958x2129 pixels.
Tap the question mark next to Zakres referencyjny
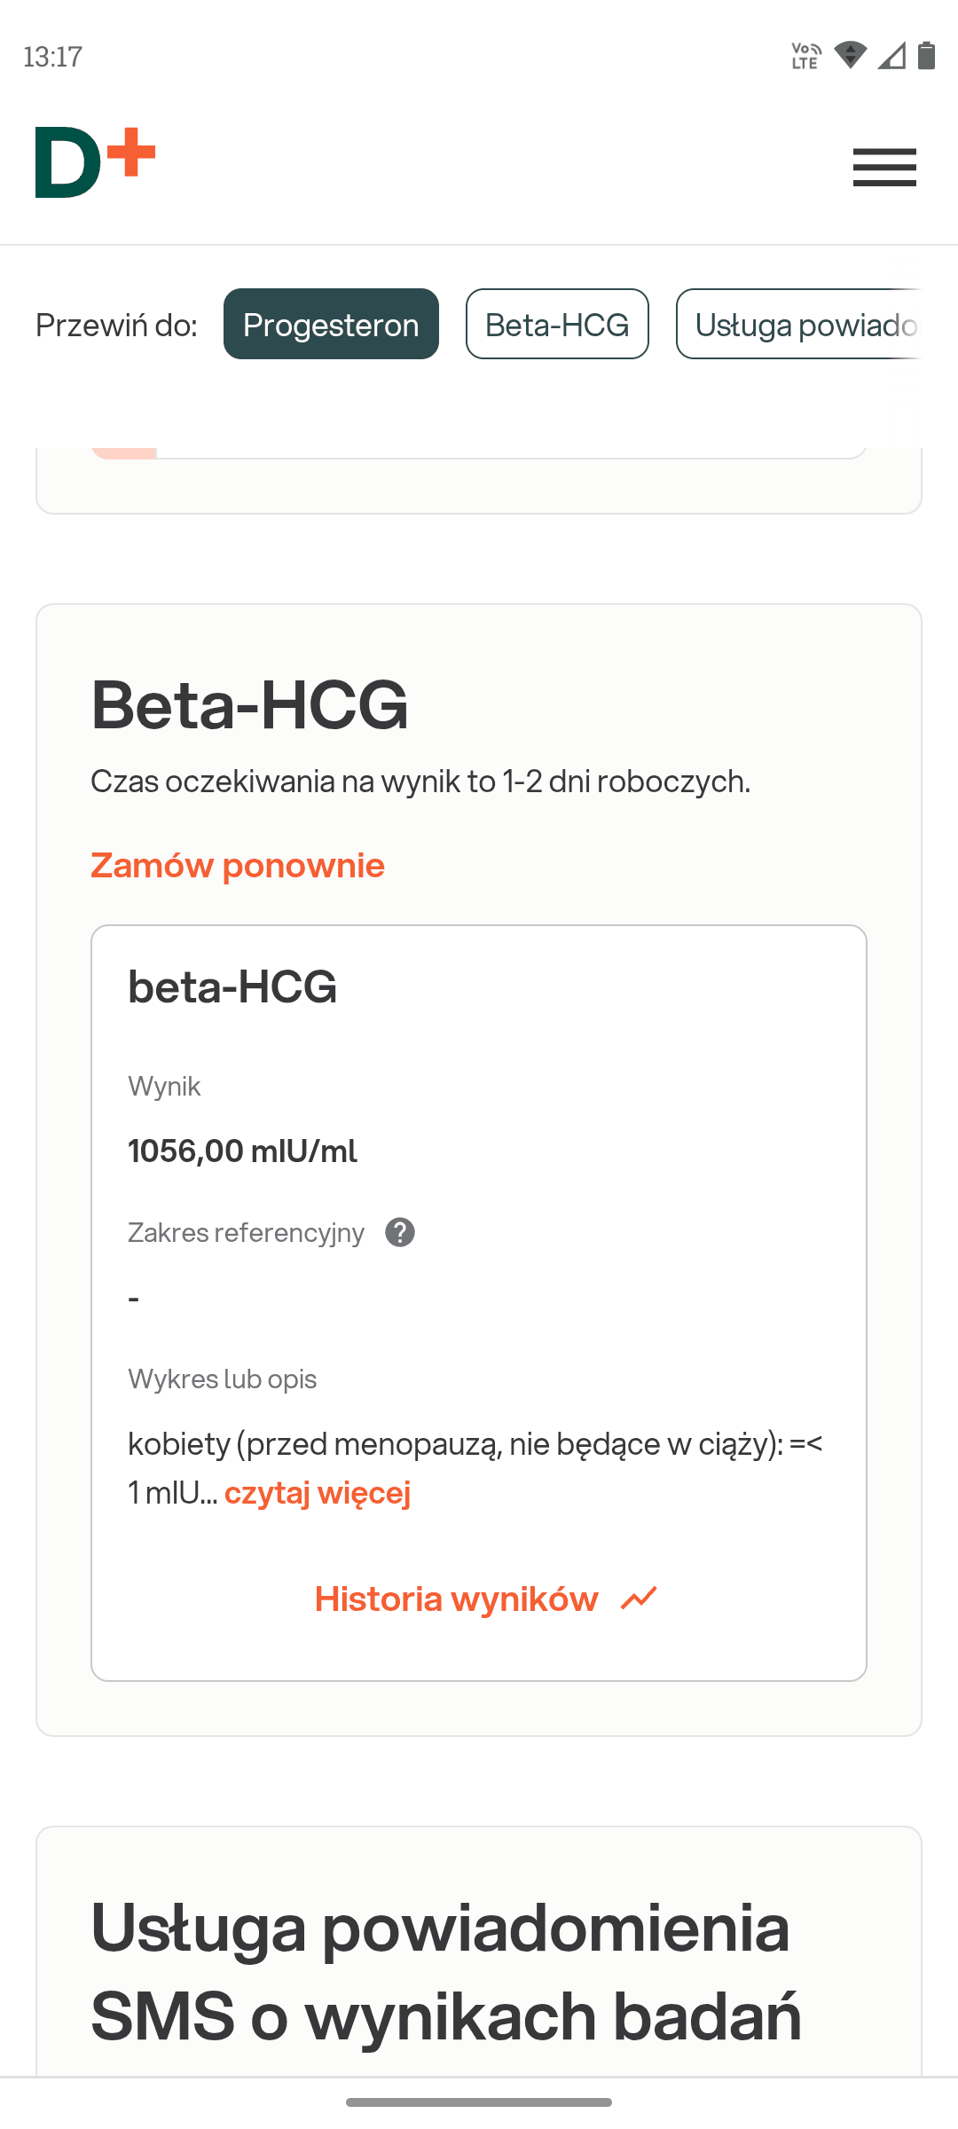400,1232
